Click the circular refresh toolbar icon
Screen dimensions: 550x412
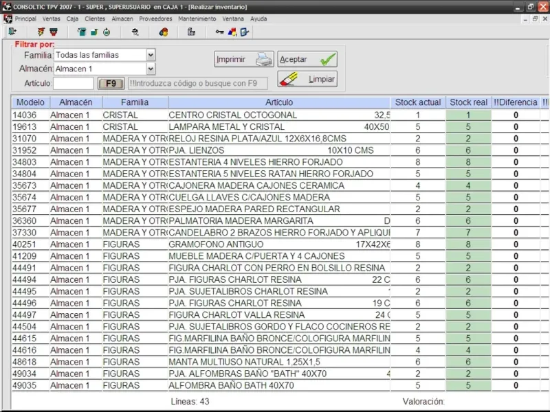click(107, 32)
